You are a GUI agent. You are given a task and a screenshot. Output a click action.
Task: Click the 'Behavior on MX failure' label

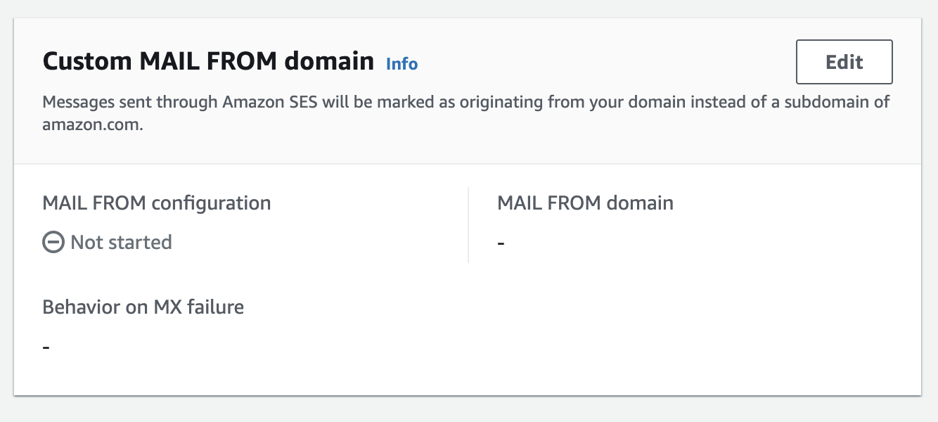143,307
